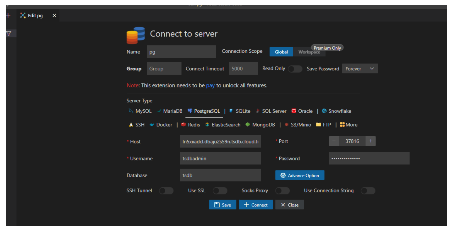Viewport: 455px width, 231px height.
Task: Turn on the Use SSL switch
Action: (220, 191)
